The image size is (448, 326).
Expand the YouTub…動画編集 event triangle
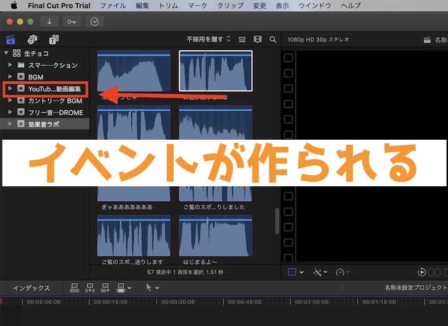click(10, 88)
